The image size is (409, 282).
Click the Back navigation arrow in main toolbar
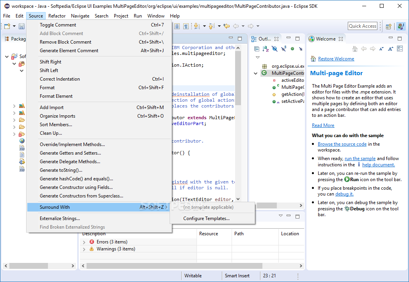(x=236, y=26)
